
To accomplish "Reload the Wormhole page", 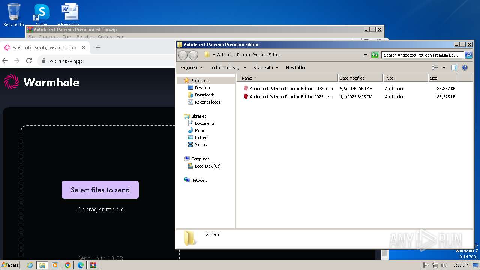I will pos(29,61).
